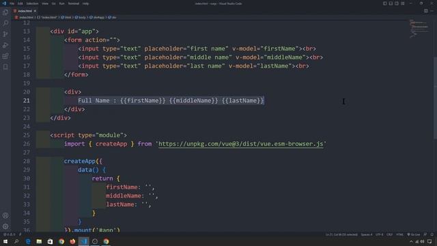Open Run and Debug view
Image resolution: width=437 pixels, height=246 pixels.
tap(5, 45)
